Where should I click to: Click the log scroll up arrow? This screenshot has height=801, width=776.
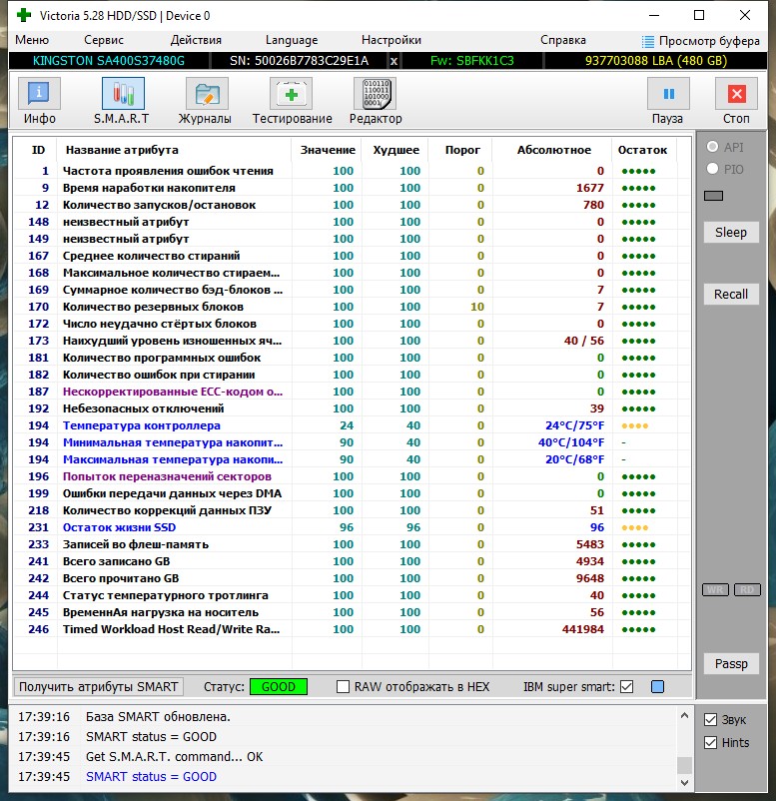(x=684, y=716)
